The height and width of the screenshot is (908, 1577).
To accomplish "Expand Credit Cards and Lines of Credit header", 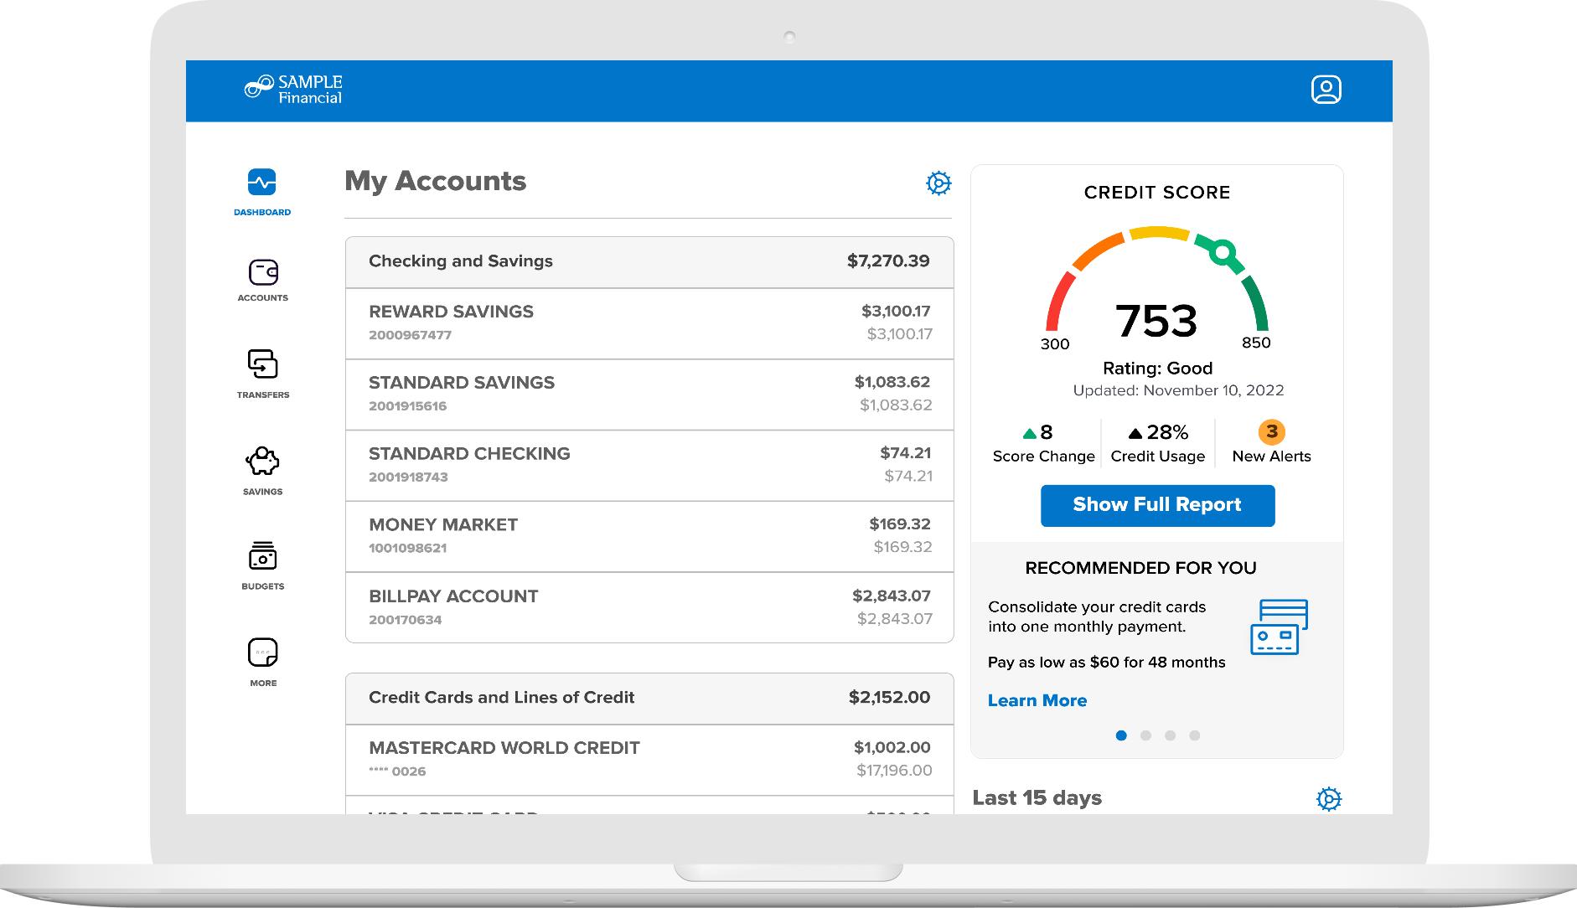I will pyautogui.click(x=649, y=698).
